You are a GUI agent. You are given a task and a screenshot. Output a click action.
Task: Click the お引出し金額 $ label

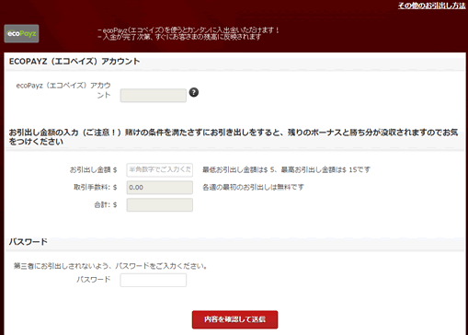pos(93,169)
